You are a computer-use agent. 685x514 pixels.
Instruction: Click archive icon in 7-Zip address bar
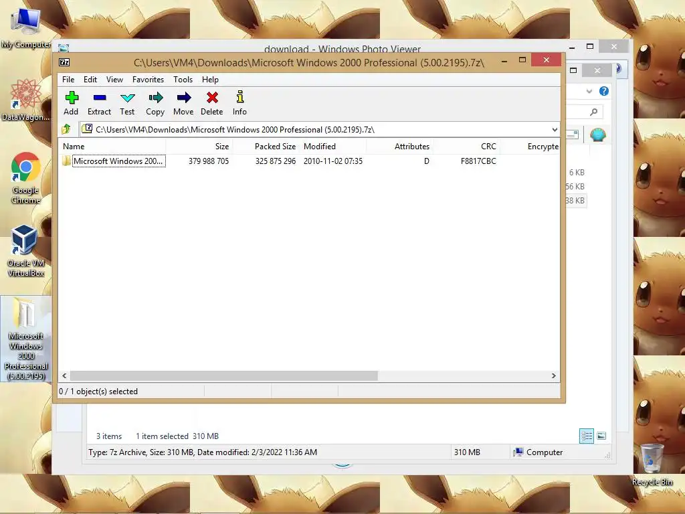pos(88,128)
